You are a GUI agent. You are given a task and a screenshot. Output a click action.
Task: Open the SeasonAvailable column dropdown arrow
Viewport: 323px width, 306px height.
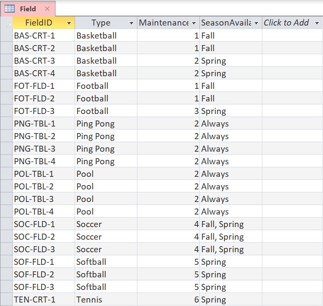[x=256, y=23]
